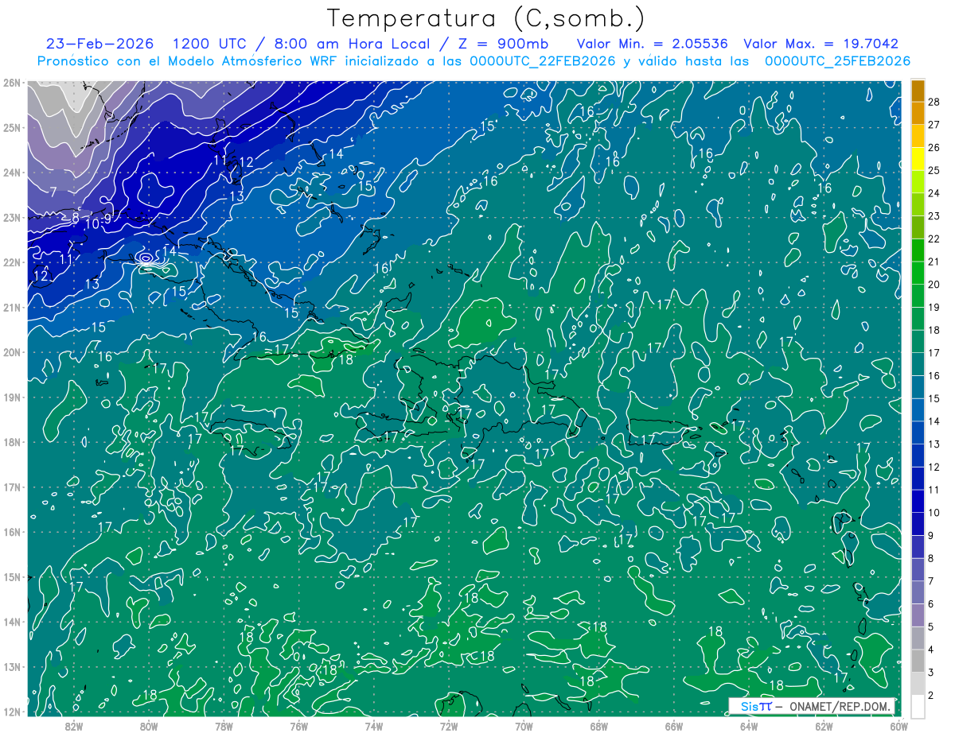The height and width of the screenshot is (737, 955).
Task: Click the '76W' longitude axis label
Action: point(299,726)
